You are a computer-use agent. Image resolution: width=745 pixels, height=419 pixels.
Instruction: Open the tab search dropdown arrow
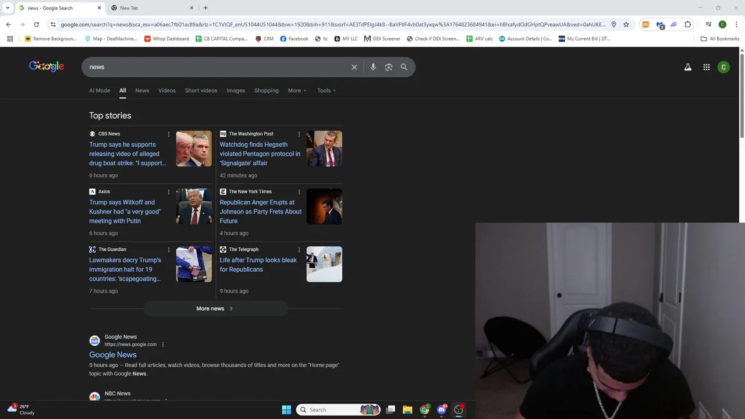tap(8, 8)
